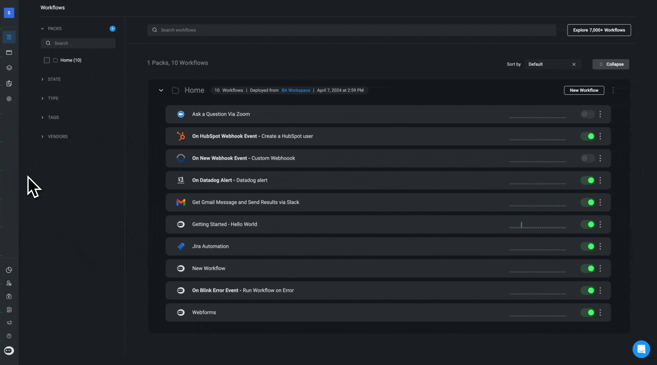Open the Webforms workflow row

(204, 312)
